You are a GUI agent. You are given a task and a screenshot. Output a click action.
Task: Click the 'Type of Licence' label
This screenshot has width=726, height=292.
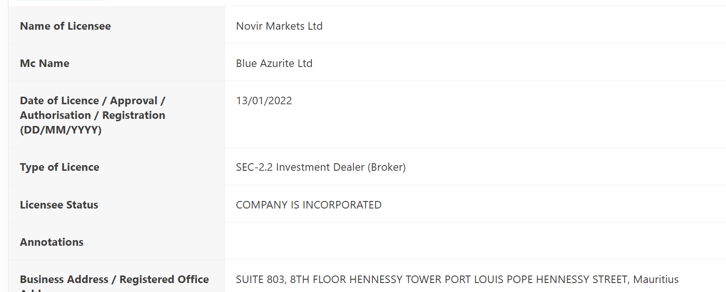click(x=59, y=167)
